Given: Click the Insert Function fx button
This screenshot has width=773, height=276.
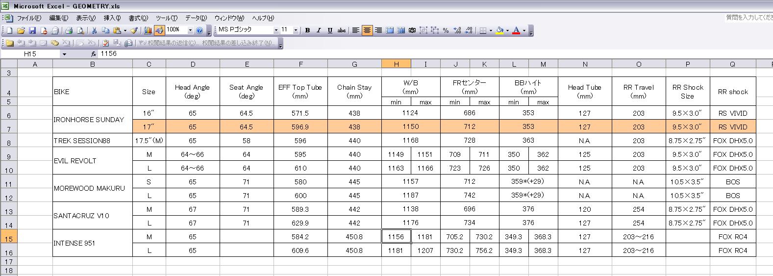Looking at the screenshot, I should pyautogui.click(x=94, y=54).
